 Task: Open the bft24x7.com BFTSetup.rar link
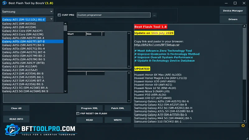point(157,45)
